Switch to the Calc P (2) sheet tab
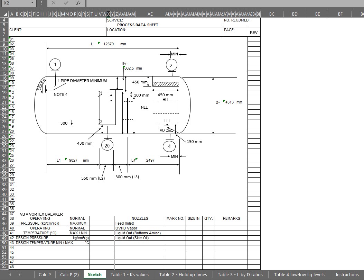The width and height of the screenshot is (364, 280). tap(69, 274)
